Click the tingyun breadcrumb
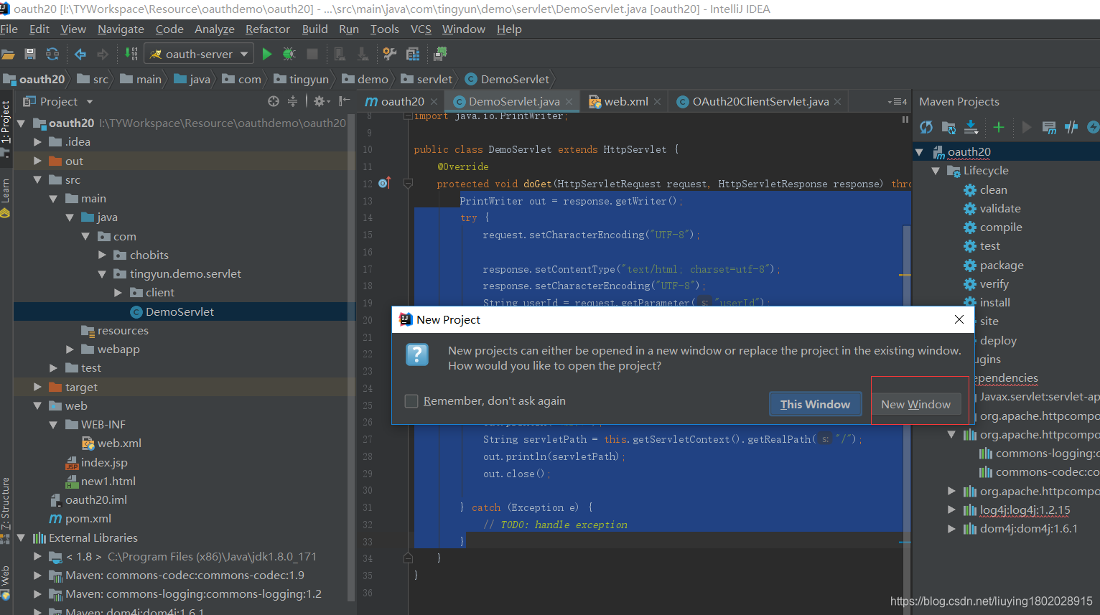This screenshot has width=1100, height=615. [x=301, y=79]
